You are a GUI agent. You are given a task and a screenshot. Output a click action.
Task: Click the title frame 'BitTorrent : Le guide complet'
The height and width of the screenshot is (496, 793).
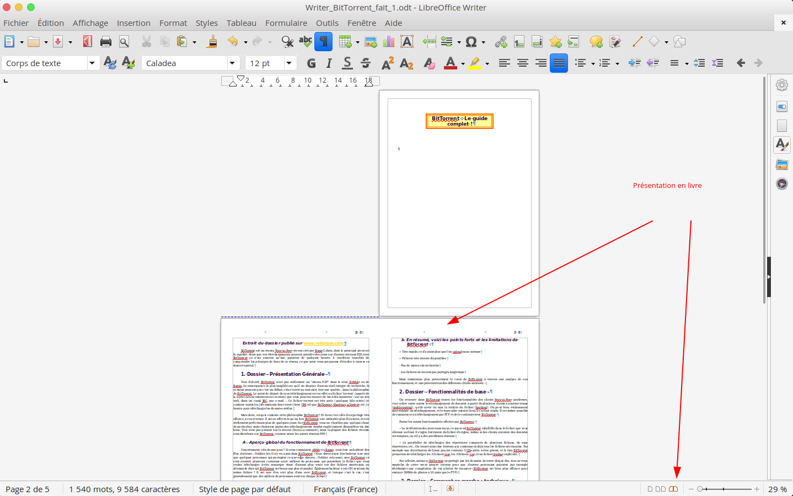(x=459, y=121)
